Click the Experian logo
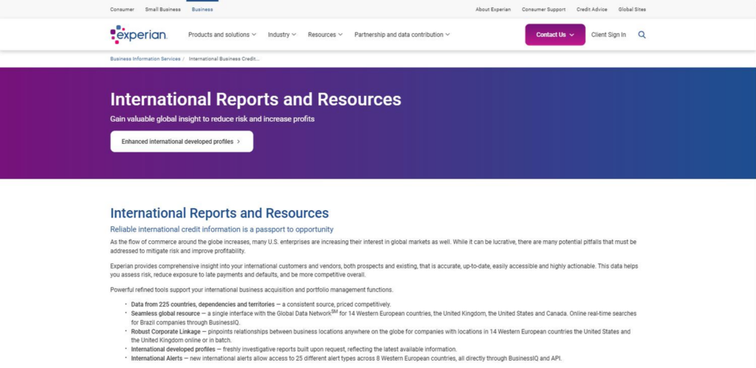 point(138,35)
